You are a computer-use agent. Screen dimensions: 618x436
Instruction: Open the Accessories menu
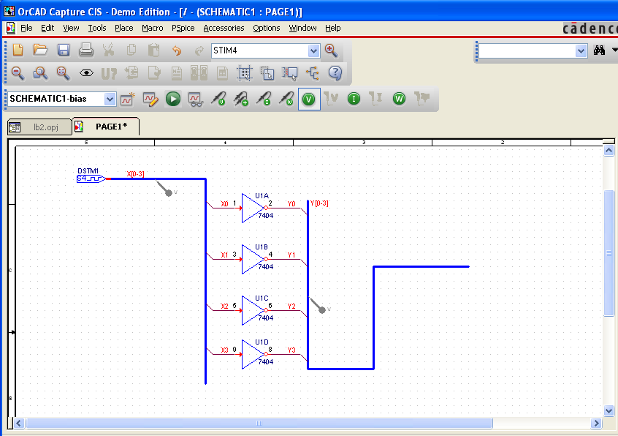[x=224, y=28]
